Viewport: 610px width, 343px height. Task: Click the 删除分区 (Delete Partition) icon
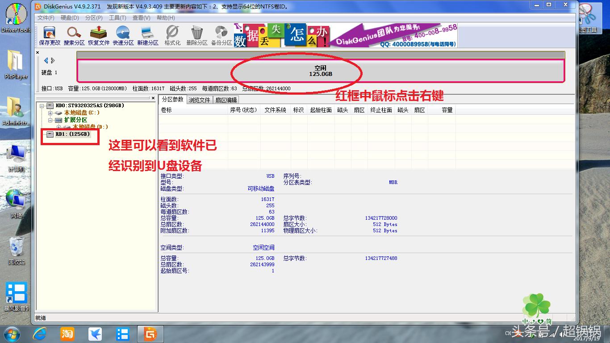(x=196, y=35)
